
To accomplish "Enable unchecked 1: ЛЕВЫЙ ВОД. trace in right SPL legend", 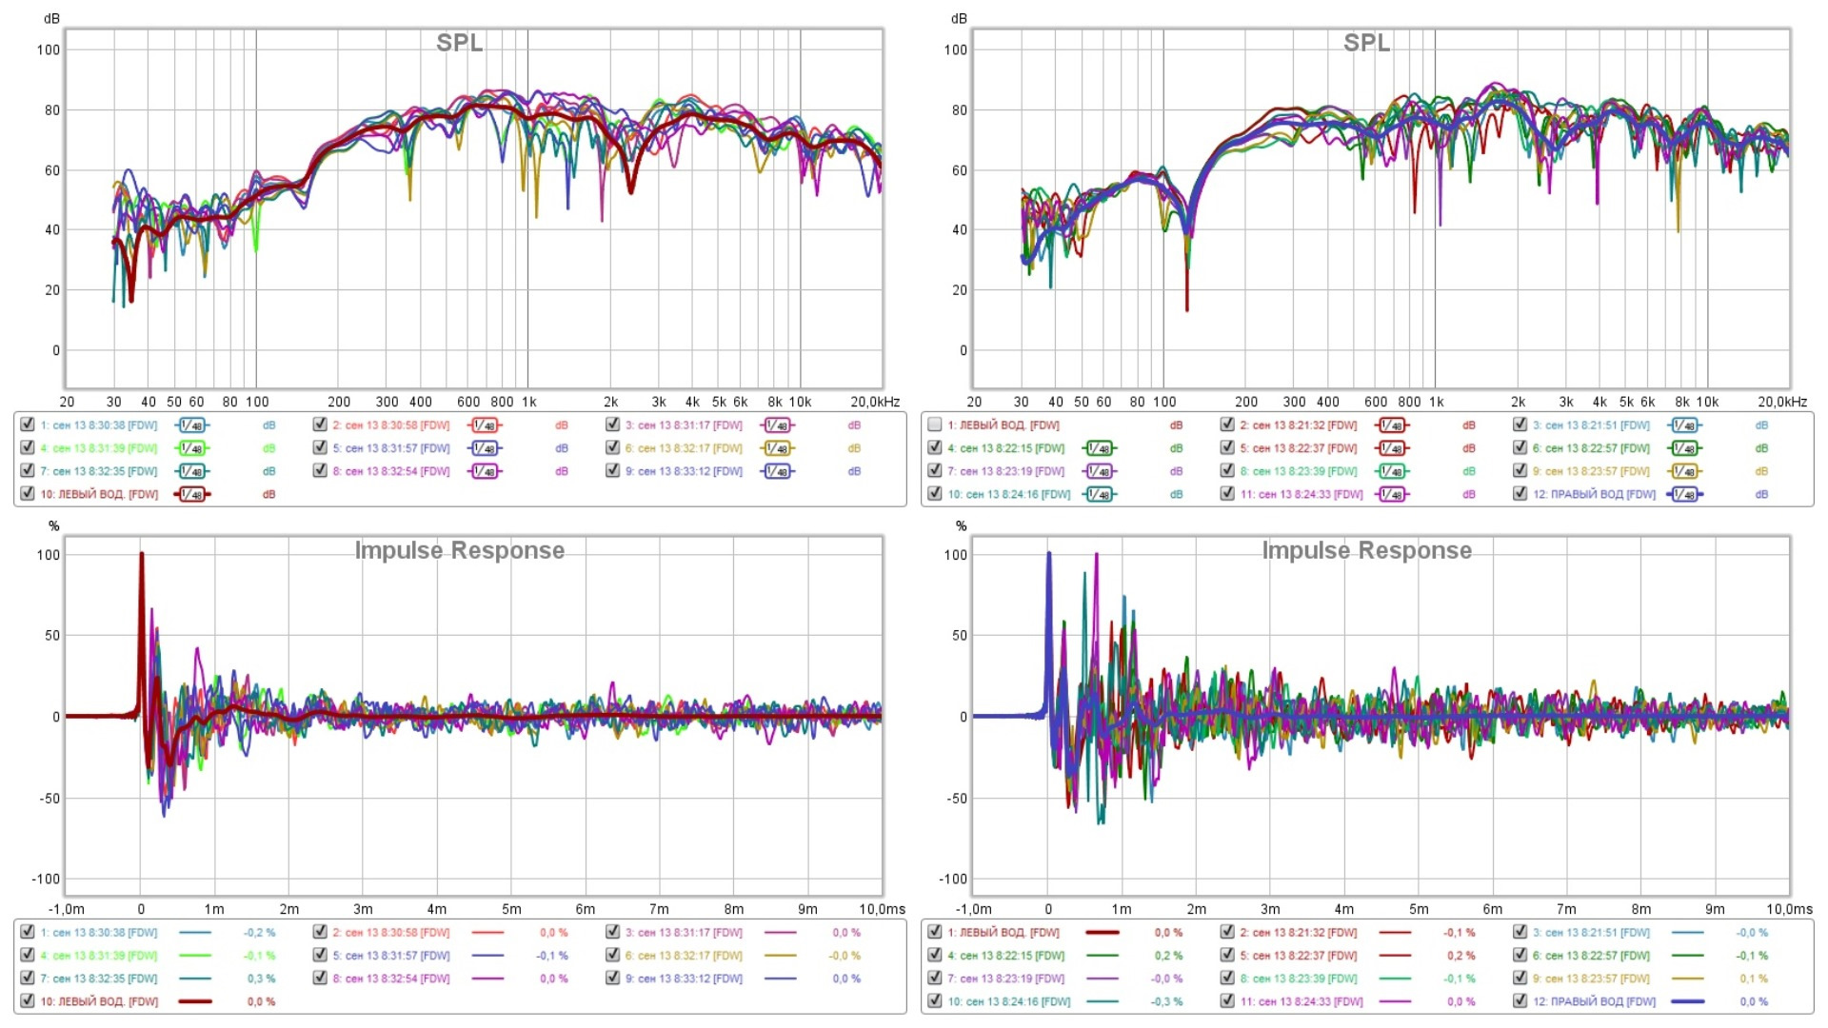I will pos(935,425).
